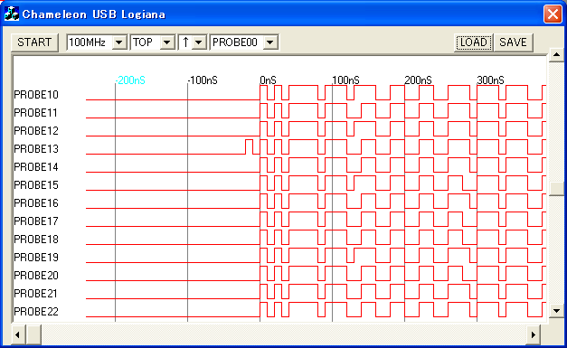
Task: Click the -200nS time marker label
Action: click(x=130, y=80)
